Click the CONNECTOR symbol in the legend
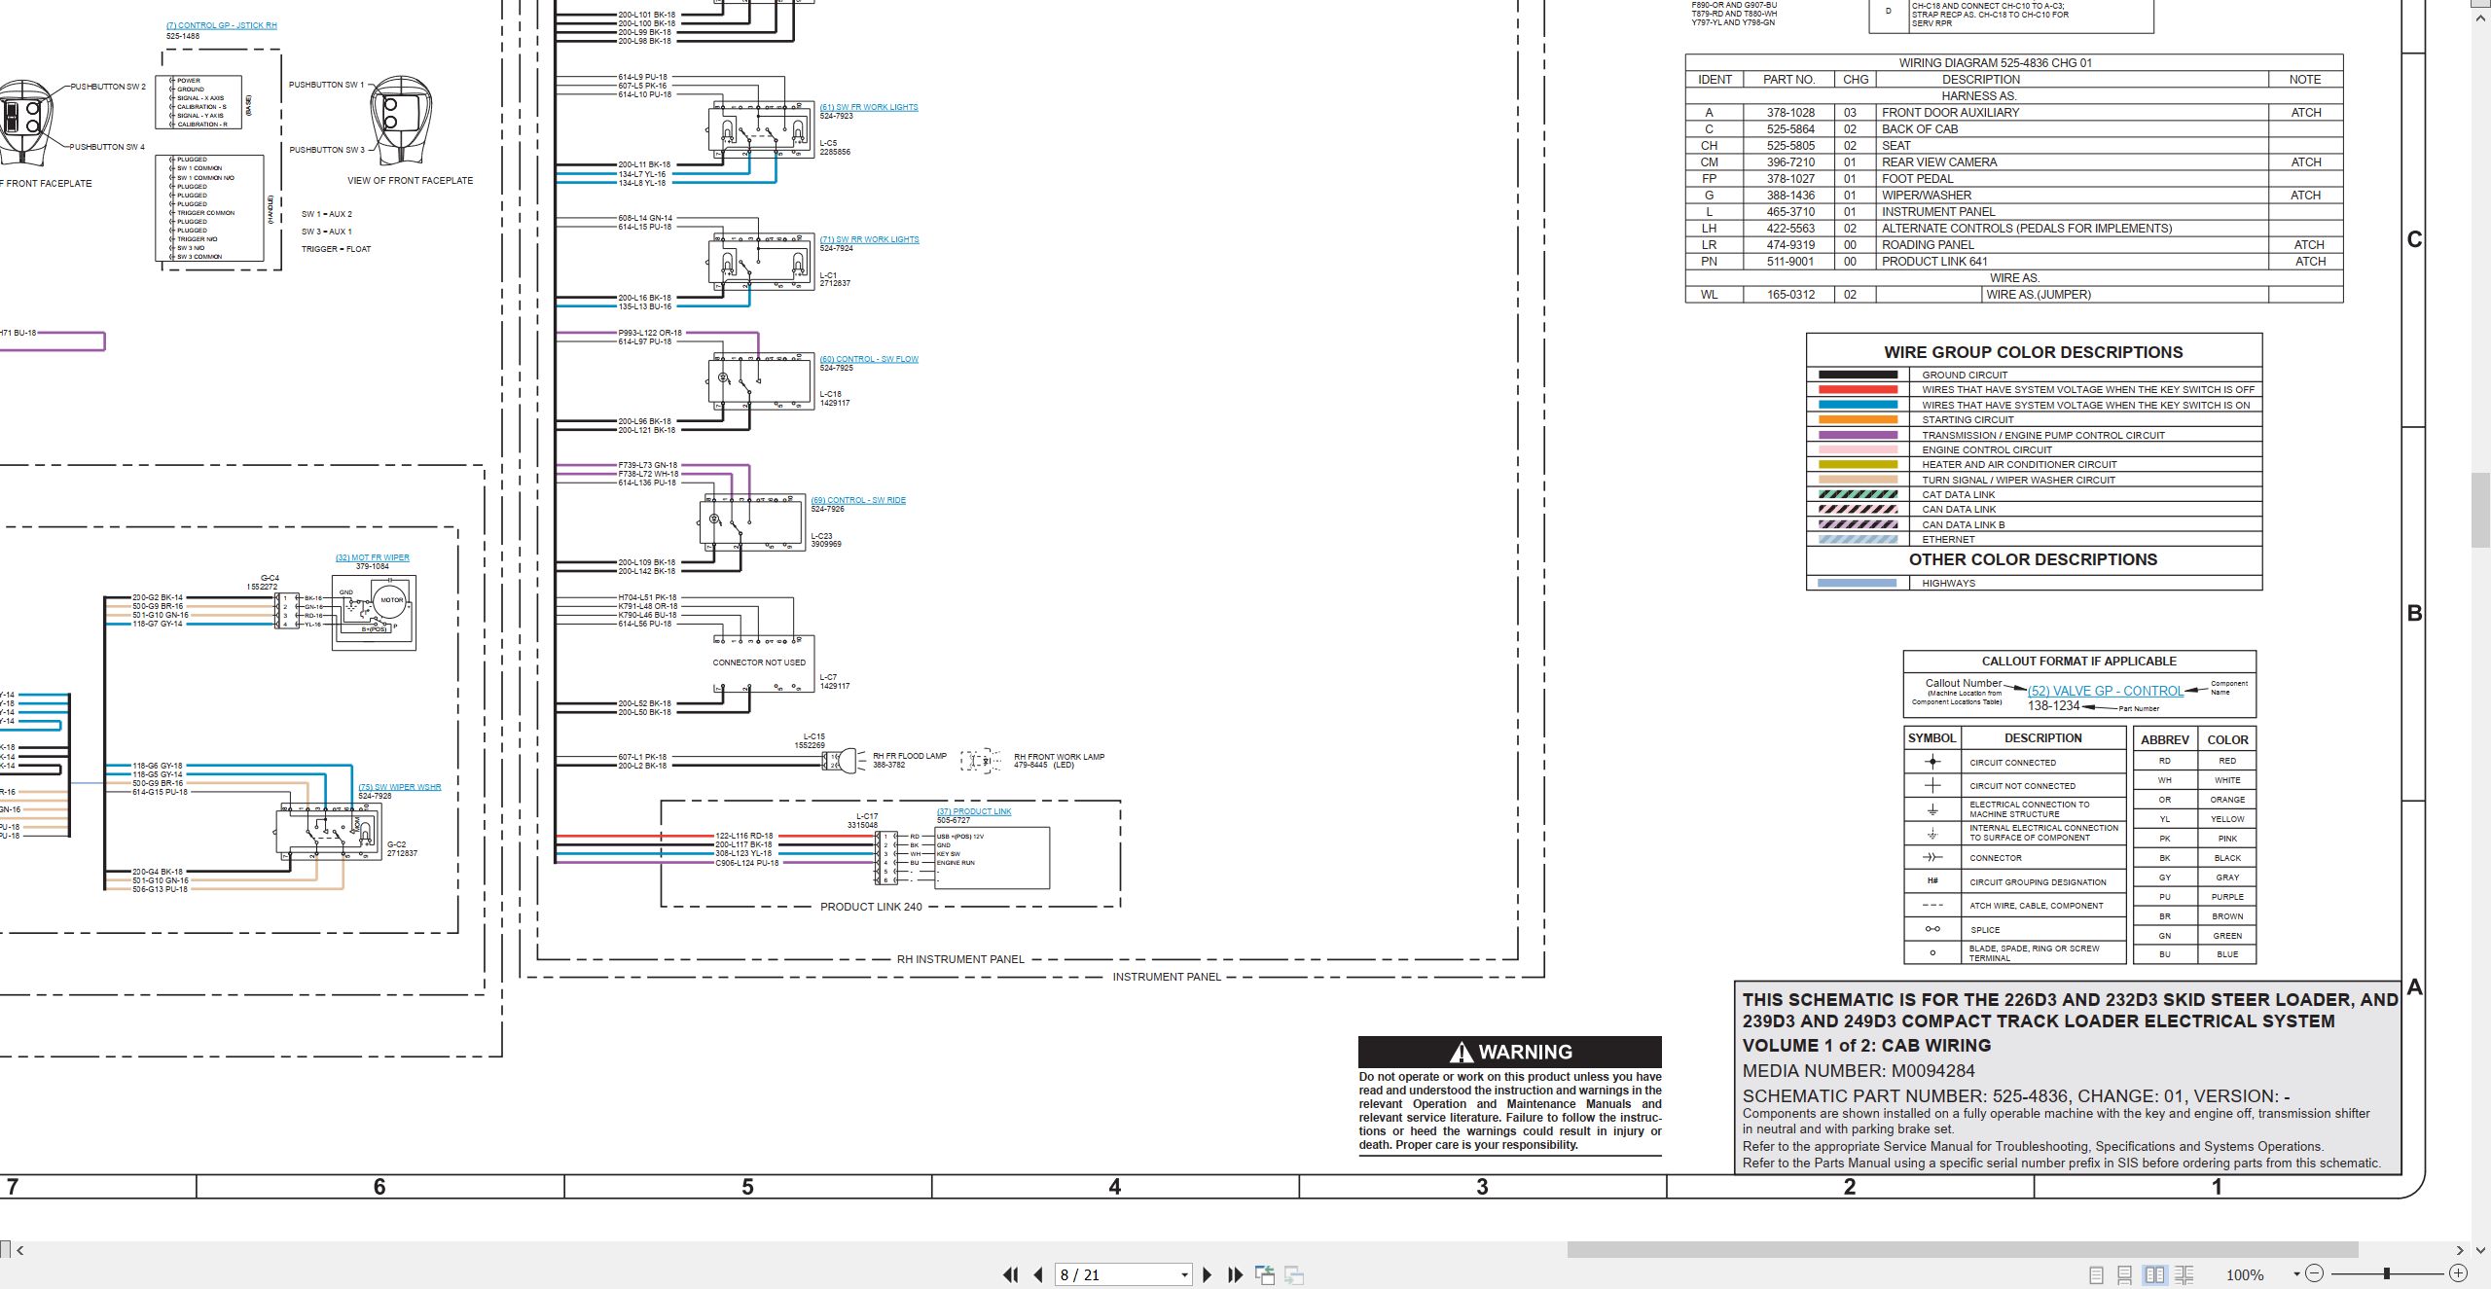The image size is (2491, 1289). pyautogui.click(x=1932, y=857)
